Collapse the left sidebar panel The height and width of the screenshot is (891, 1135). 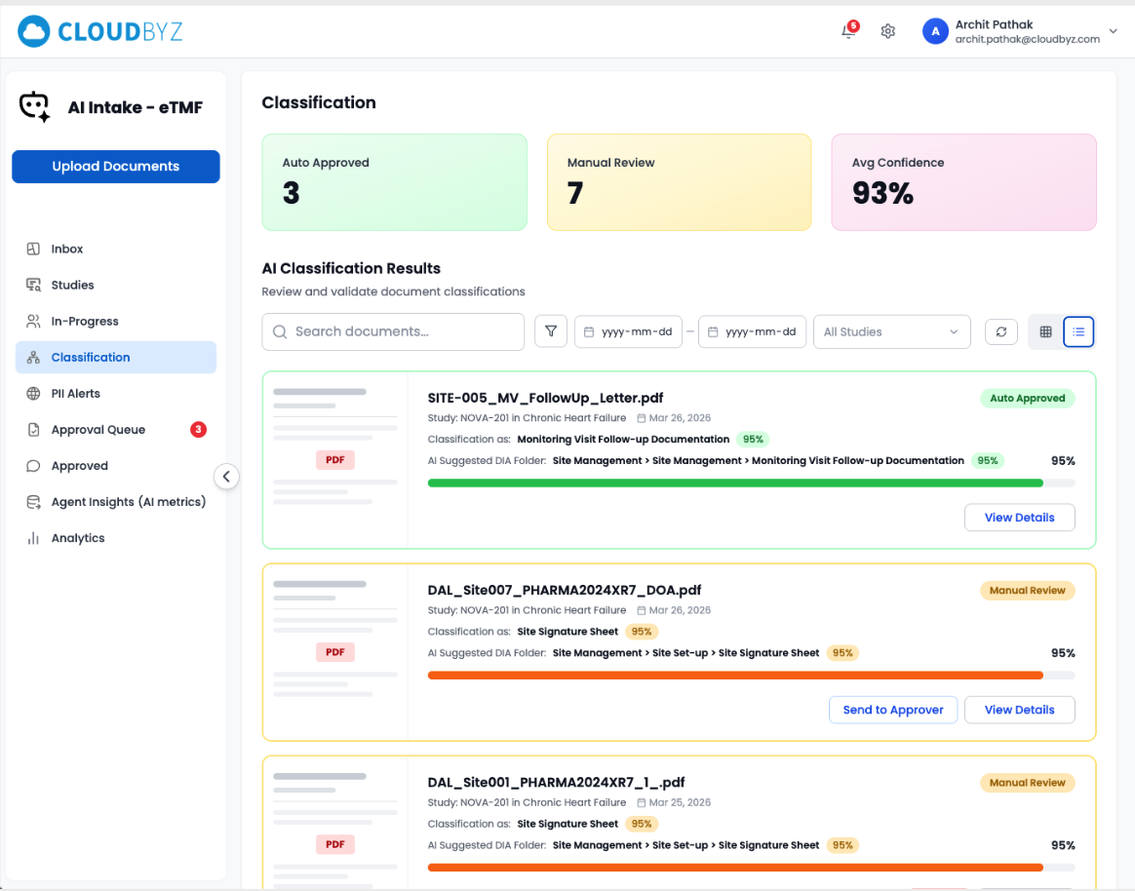[x=226, y=477]
